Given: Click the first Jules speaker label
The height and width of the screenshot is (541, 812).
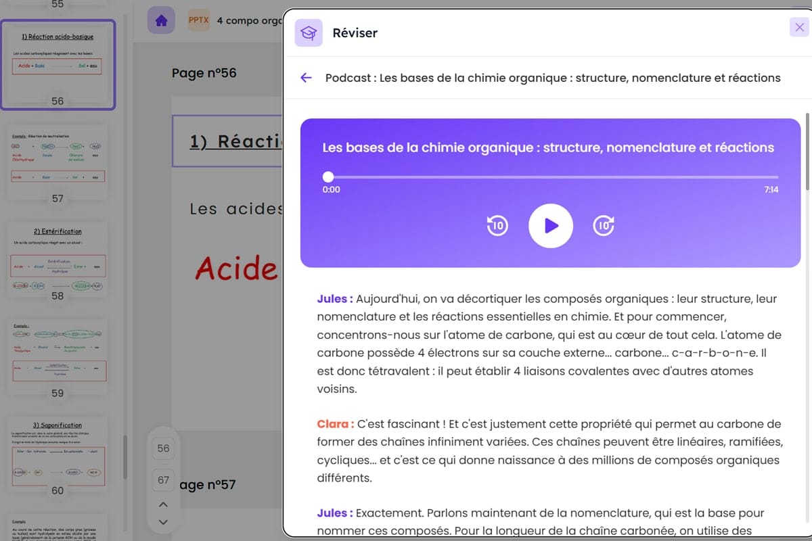Looking at the screenshot, I should [x=334, y=298].
